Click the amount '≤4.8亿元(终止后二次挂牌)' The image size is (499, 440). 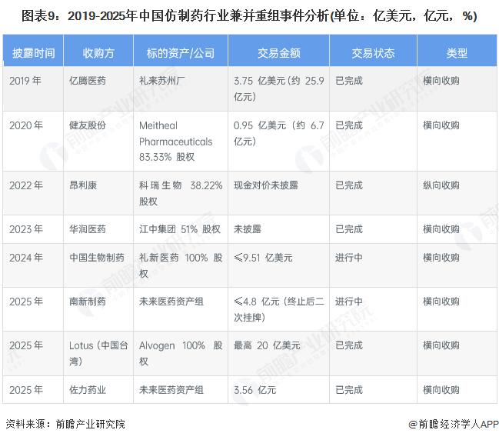[x=279, y=309]
